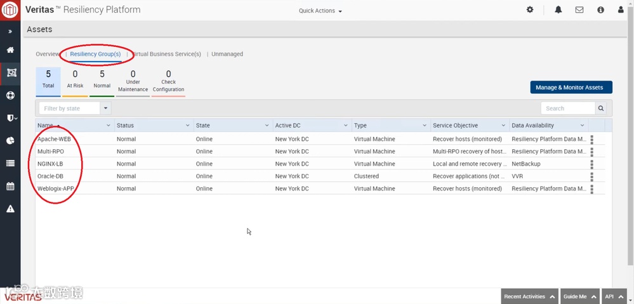Viewport: 634px width, 304px height.
Task: Open the warning triangle icon in sidebar
Action: pyautogui.click(x=10, y=209)
